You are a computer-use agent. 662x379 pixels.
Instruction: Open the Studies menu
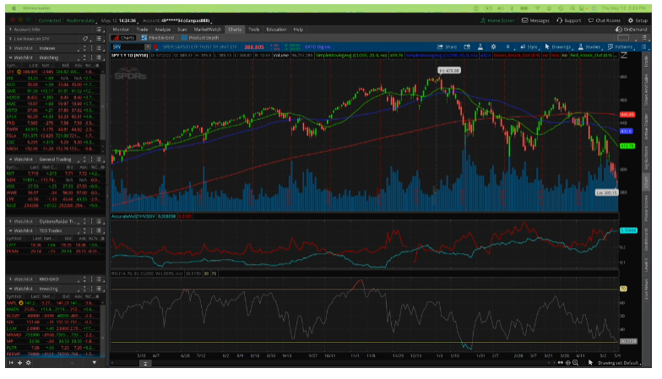click(589, 47)
